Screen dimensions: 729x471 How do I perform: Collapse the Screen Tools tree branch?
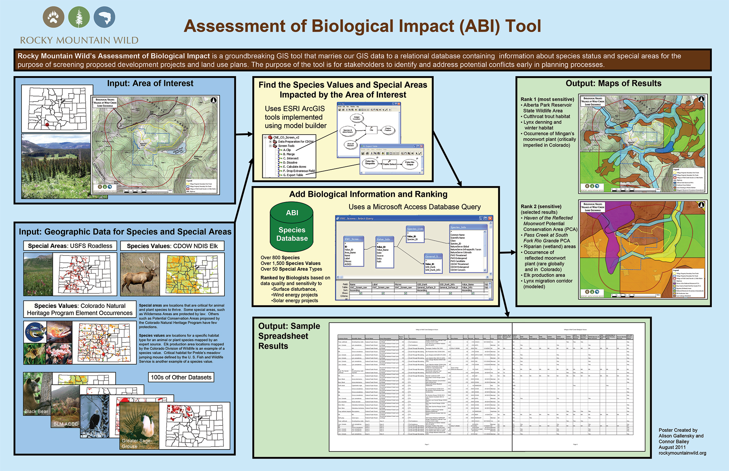coord(270,146)
